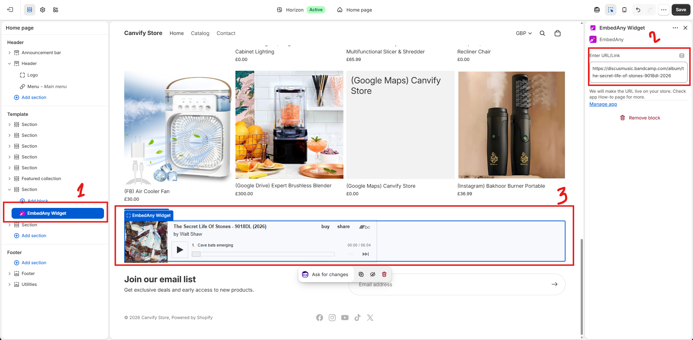Select the Menu – Main menu block

point(47,87)
